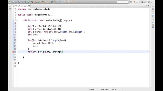Screen dimensions: 163x91
Task: Click the 'int c=0;' statement
Action: click(x=33, y=35)
